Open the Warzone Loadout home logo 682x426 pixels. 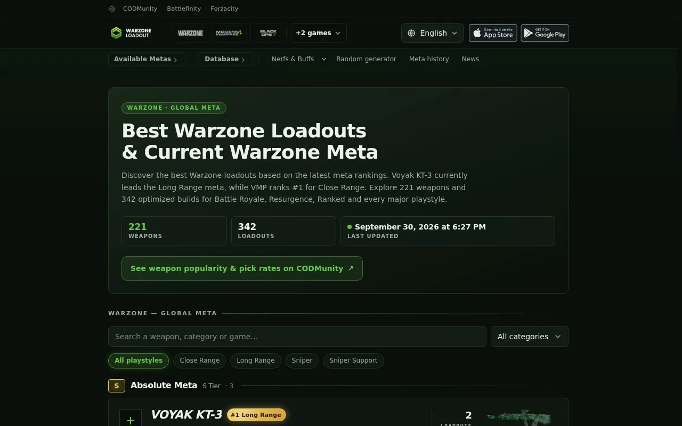pyautogui.click(x=131, y=33)
